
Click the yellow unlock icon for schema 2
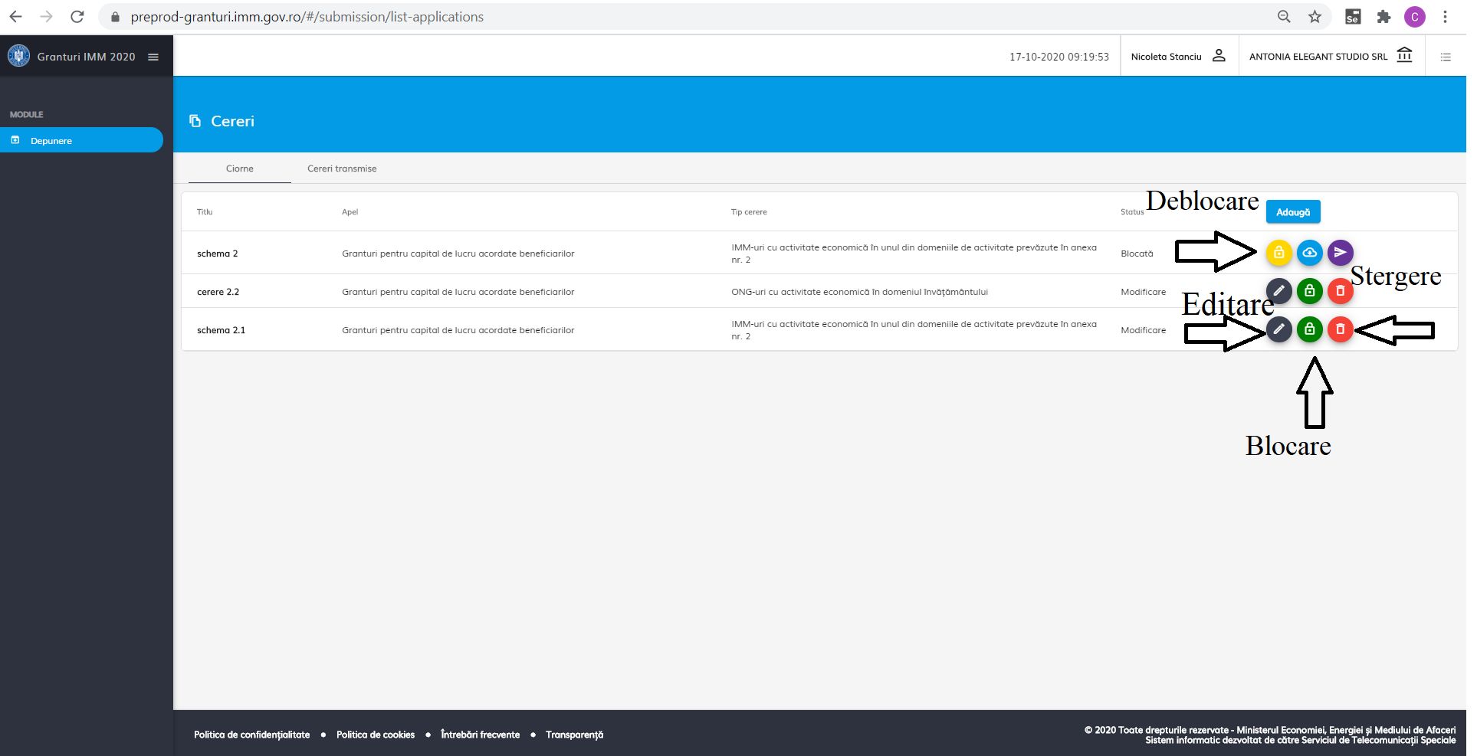point(1278,253)
